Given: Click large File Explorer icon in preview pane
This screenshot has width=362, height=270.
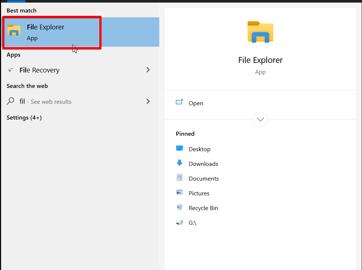Looking at the screenshot, I should click(260, 32).
